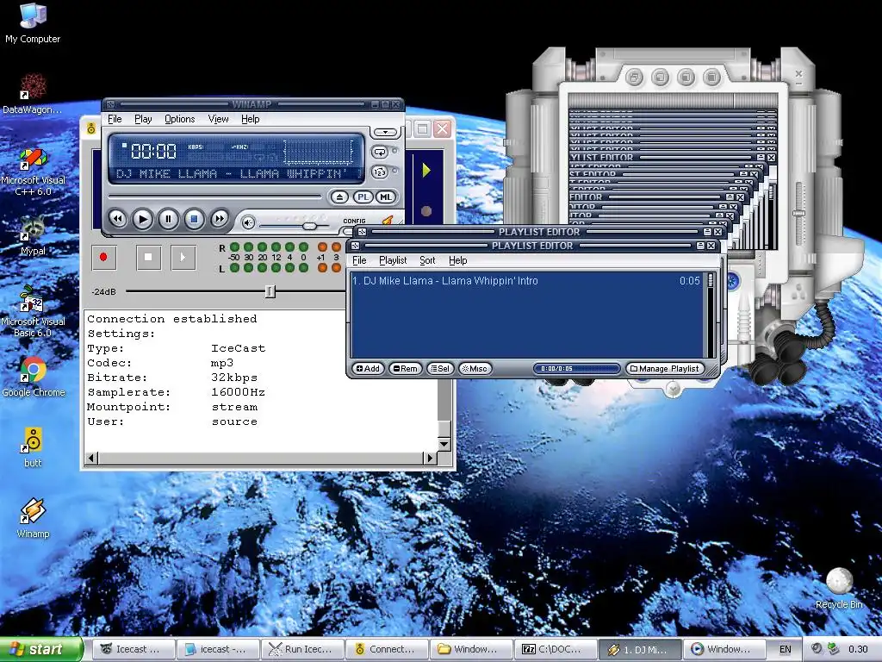The width and height of the screenshot is (882, 662).
Task: Open Microsoft Visual C++ 6.0 shortcut
Action: 33,172
